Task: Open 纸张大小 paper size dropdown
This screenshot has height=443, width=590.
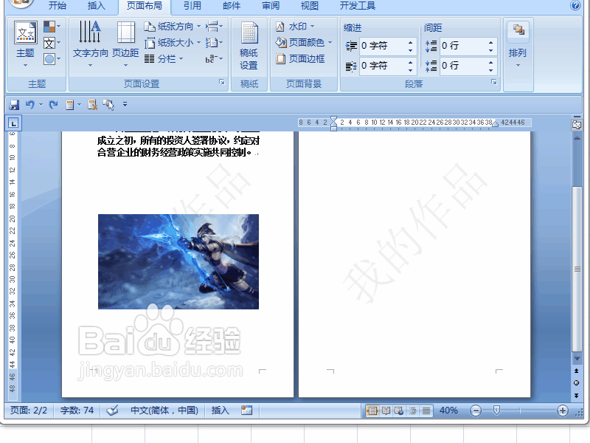Action: click(x=173, y=43)
